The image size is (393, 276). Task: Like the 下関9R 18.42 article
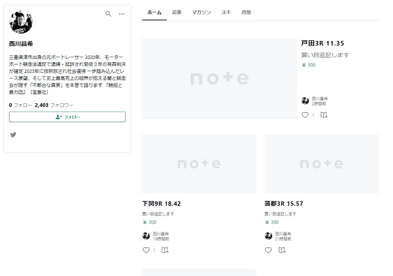coord(146,250)
